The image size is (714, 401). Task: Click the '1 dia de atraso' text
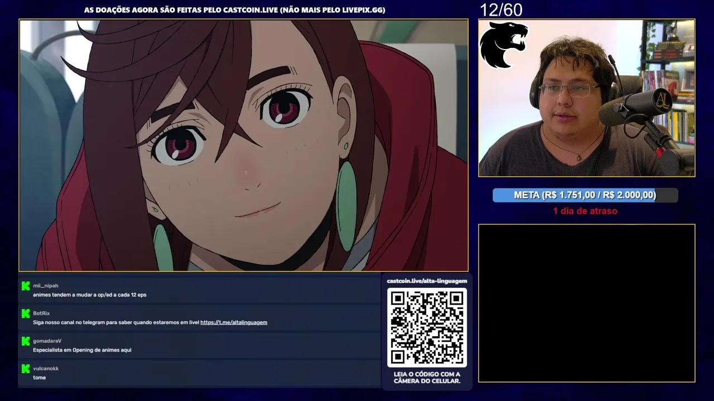pyautogui.click(x=585, y=211)
